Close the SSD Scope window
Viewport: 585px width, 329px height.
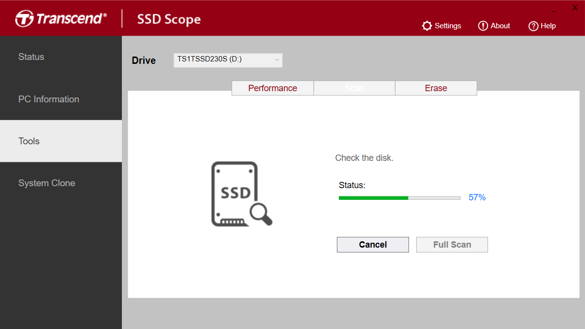pyautogui.click(x=575, y=8)
